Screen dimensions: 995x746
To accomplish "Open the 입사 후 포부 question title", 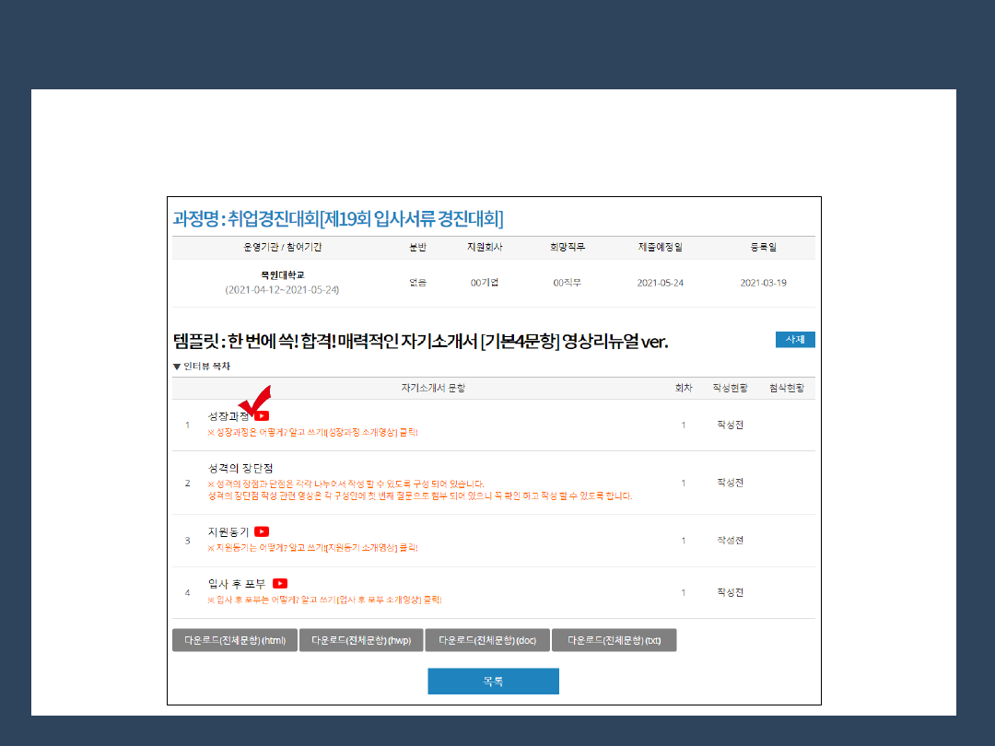I will coord(237,583).
